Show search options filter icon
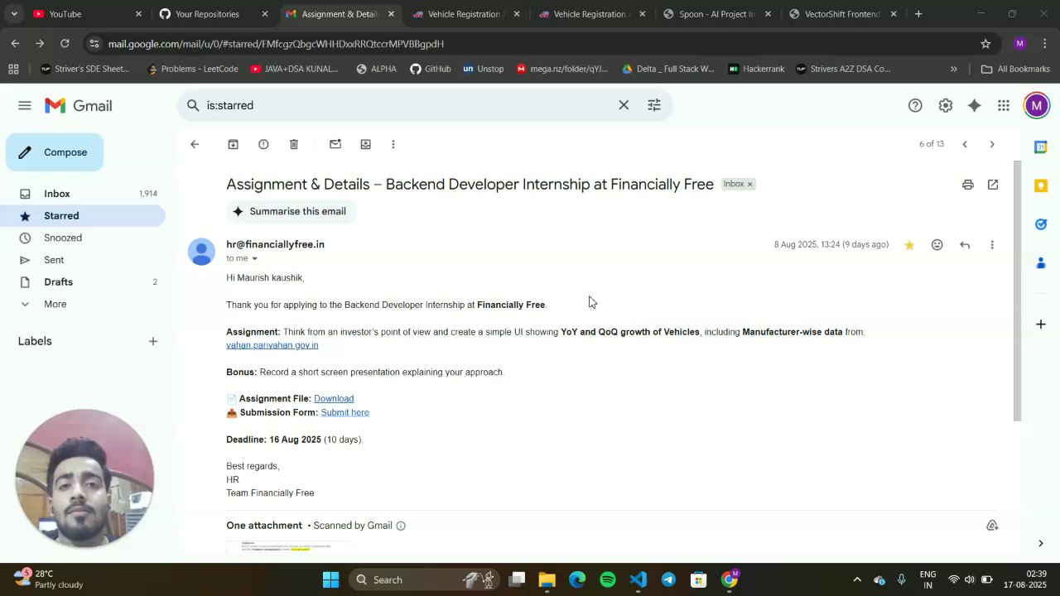1060x596 pixels. 654,105
